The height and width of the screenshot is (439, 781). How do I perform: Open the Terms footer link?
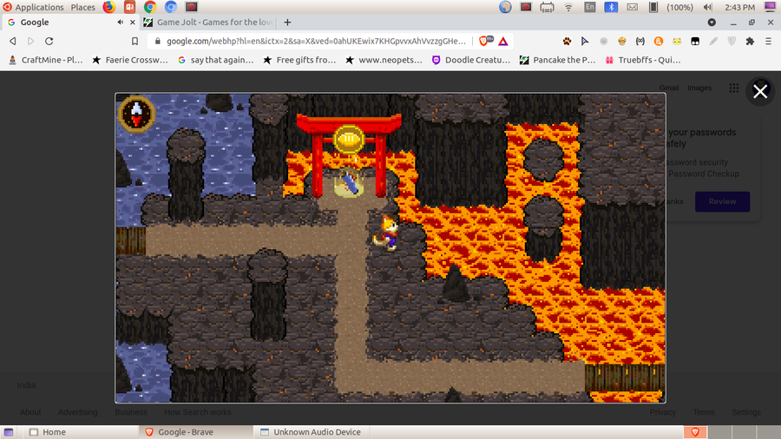click(703, 412)
